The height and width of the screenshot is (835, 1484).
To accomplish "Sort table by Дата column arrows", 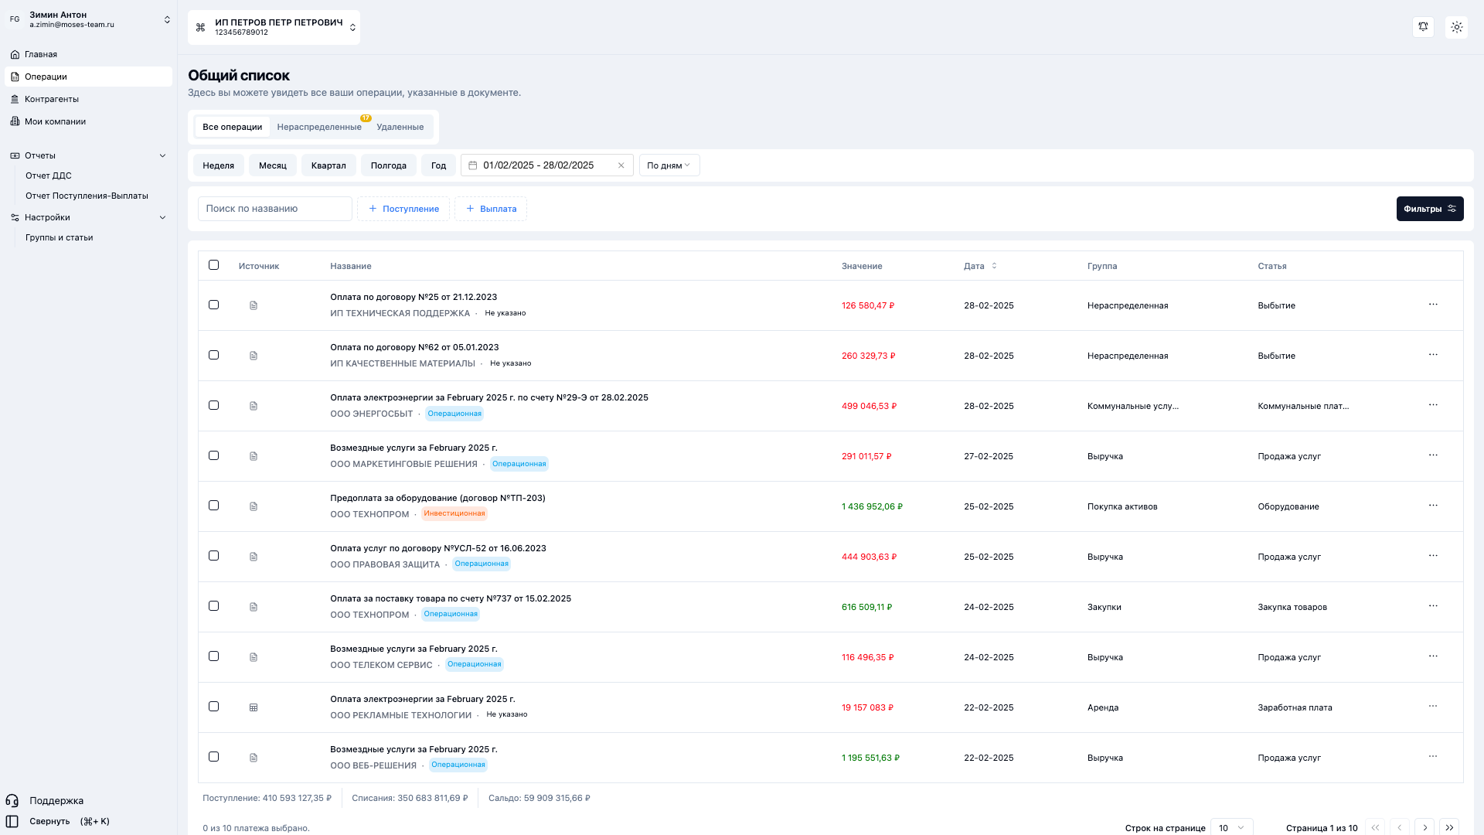I will [x=994, y=266].
